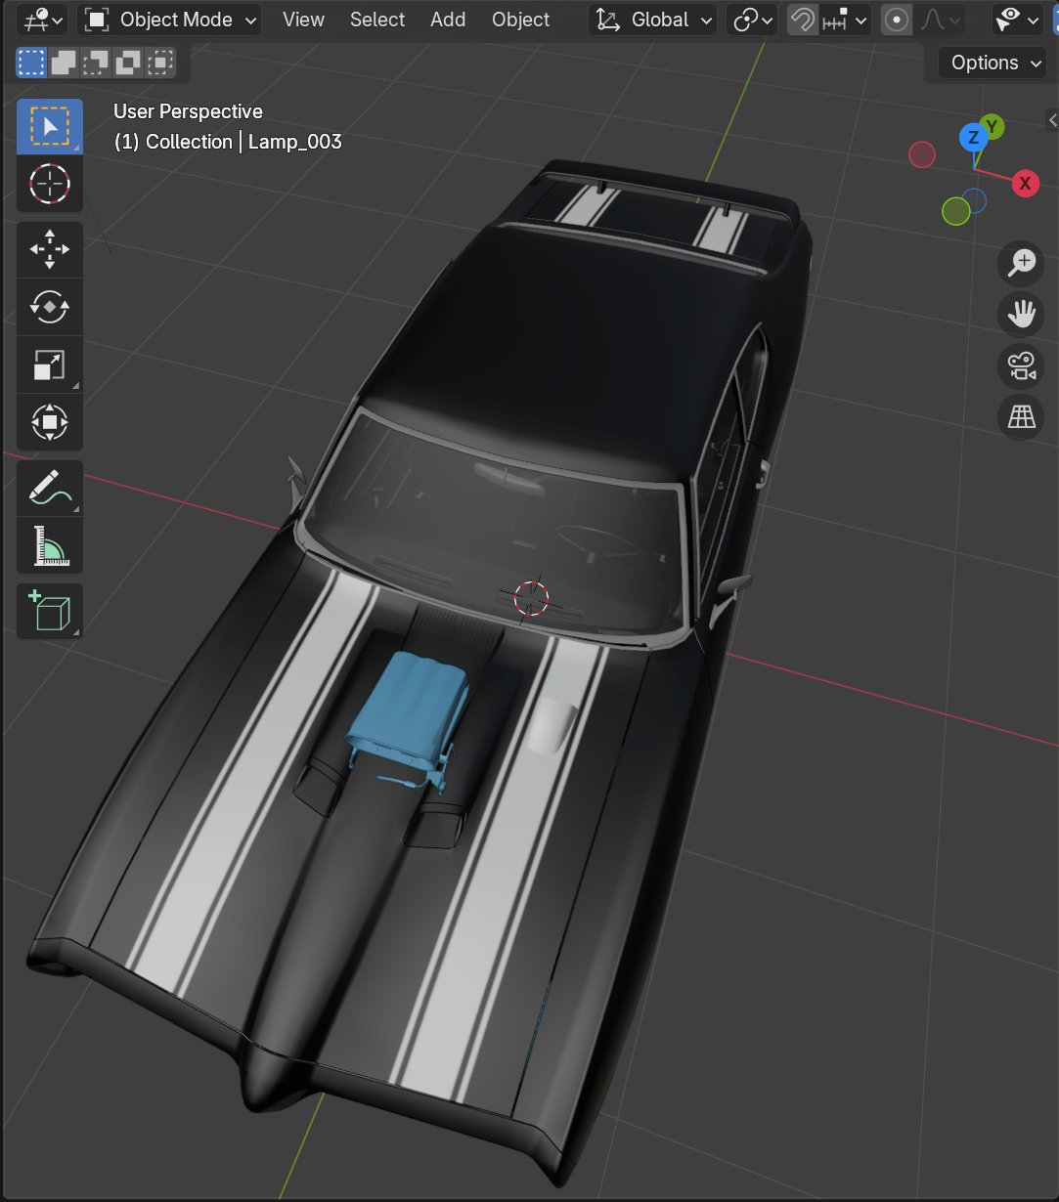This screenshot has width=1059, height=1202.
Task: Choose Set new selection mode icon
Action: tap(32, 63)
